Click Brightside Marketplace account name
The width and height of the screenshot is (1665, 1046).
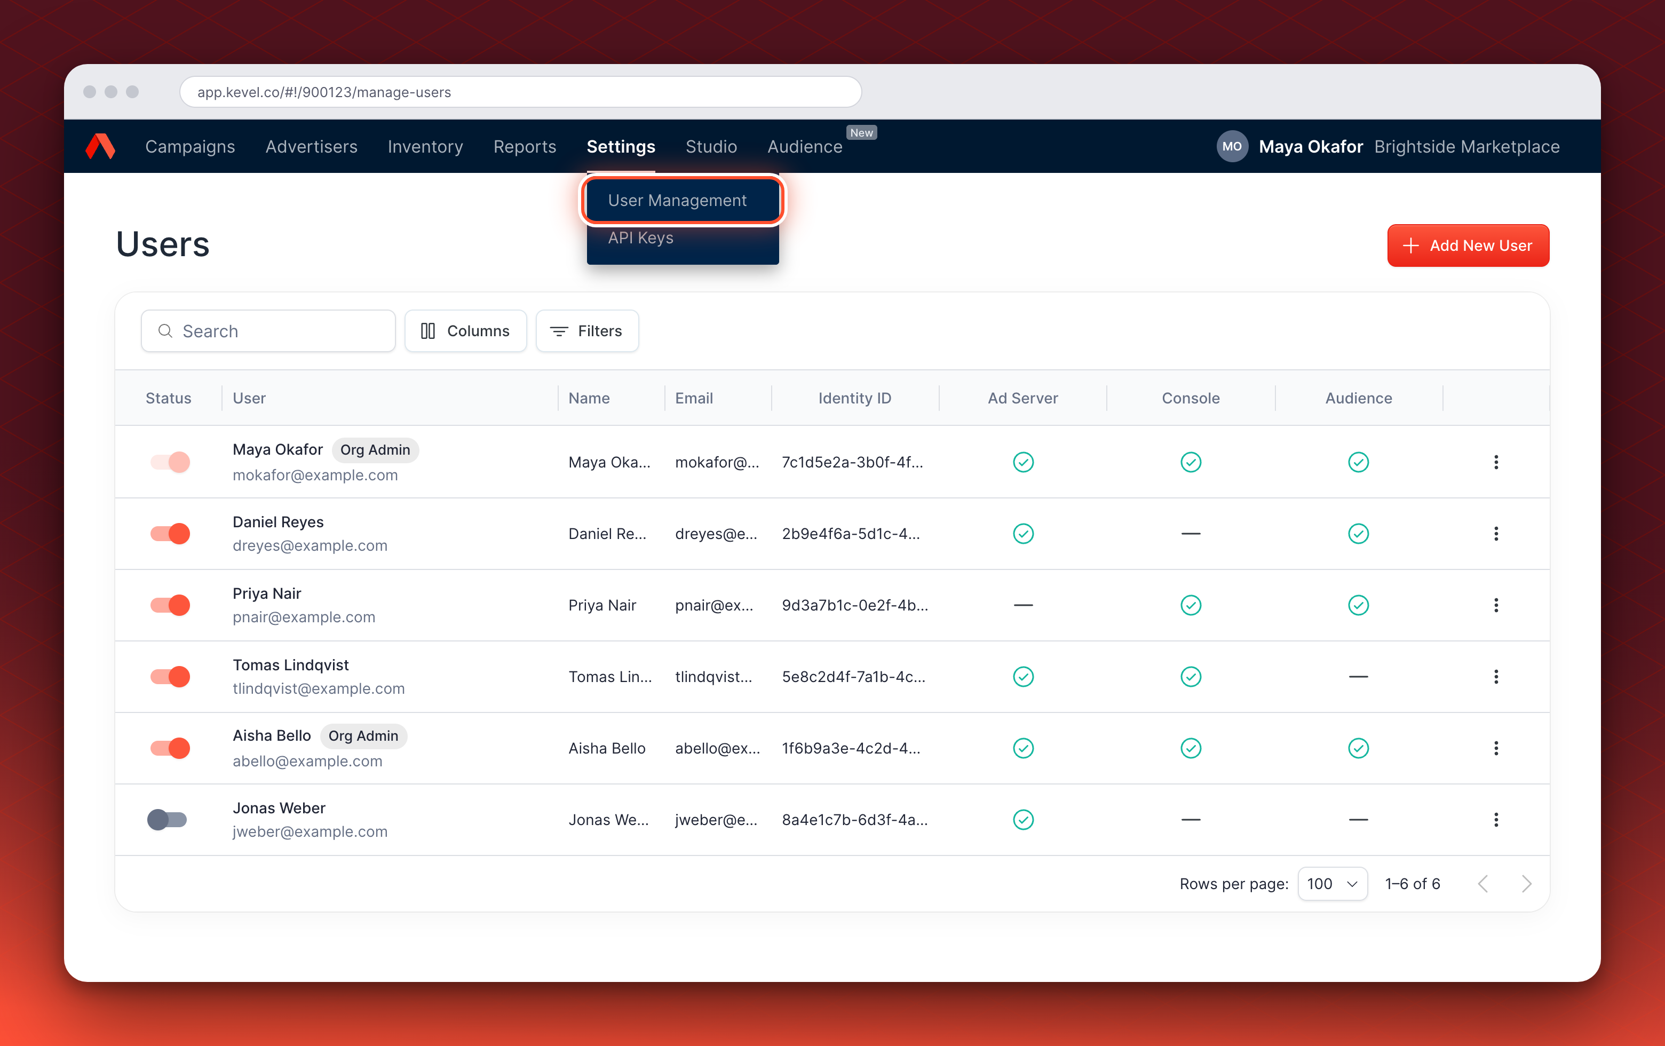click(x=1466, y=147)
